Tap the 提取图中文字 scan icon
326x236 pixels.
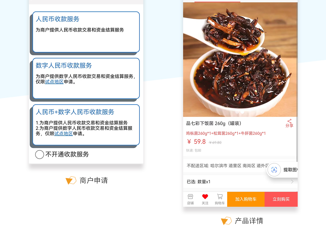click(x=274, y=170)
